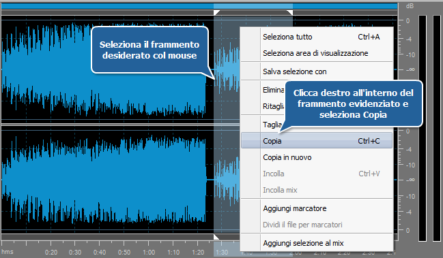This screenshot has height=258, width=443.
Task: Click Copia in the context menu
Action: pos(317,141)
